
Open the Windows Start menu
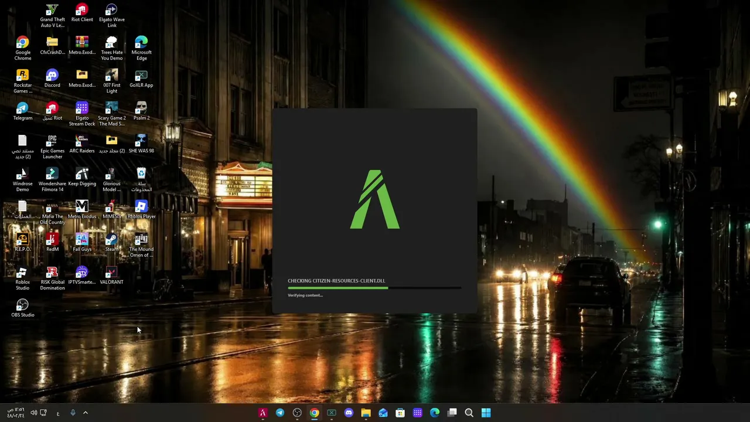pos(486,413)
